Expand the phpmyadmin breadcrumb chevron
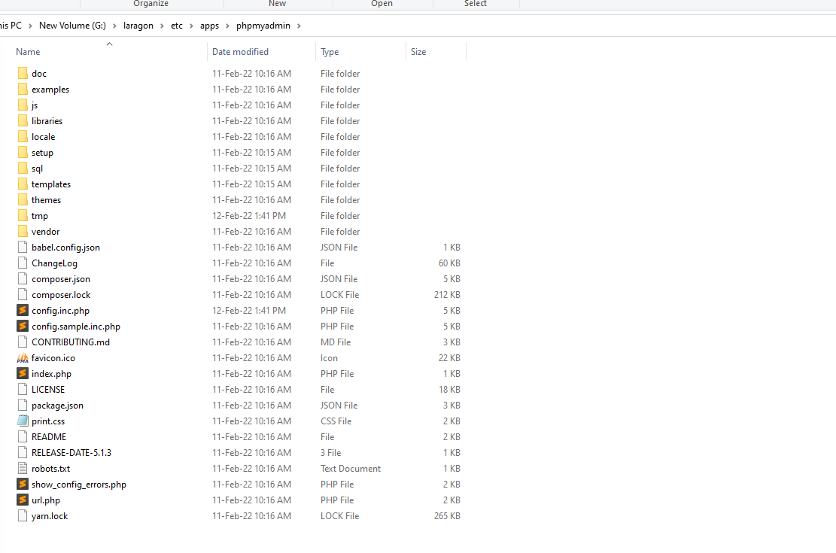836x553 pixels. point(299,26)
